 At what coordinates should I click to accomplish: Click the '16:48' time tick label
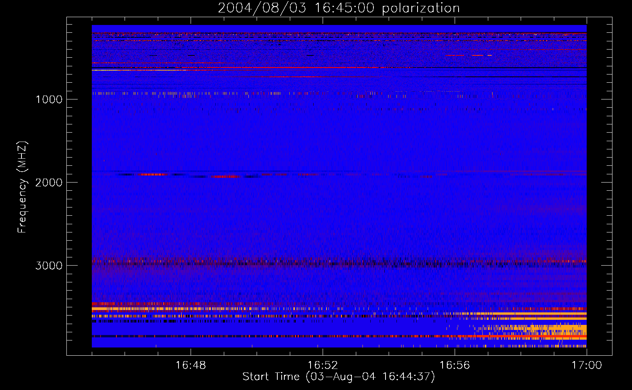point(191,365)
